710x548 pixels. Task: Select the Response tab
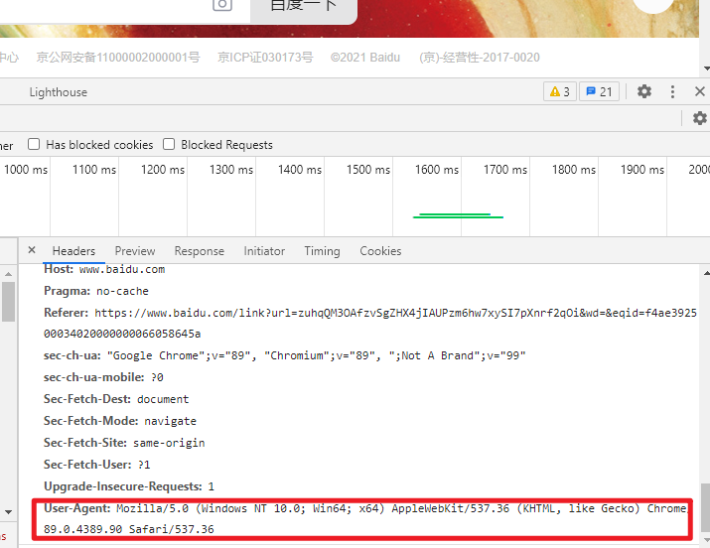coord(200,251)
